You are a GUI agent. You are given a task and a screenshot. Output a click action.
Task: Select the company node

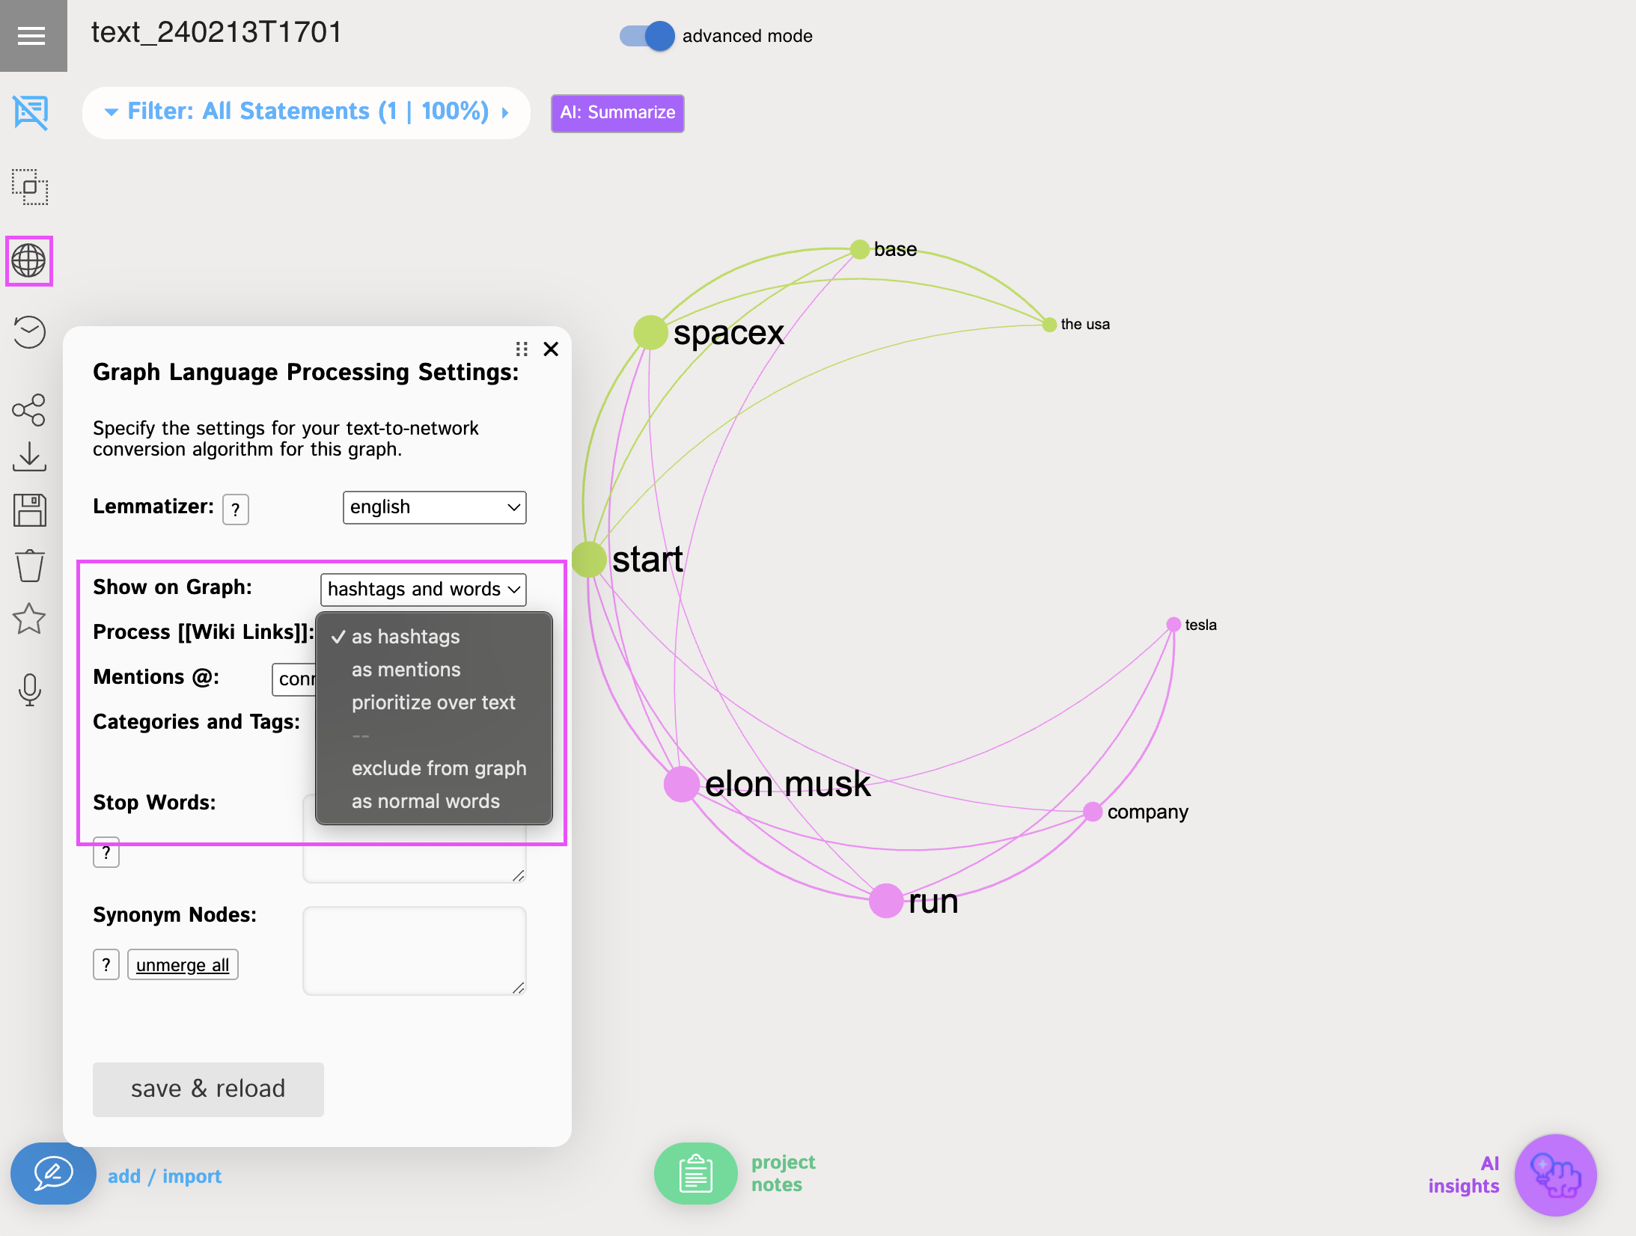[x=1093, y=812]
